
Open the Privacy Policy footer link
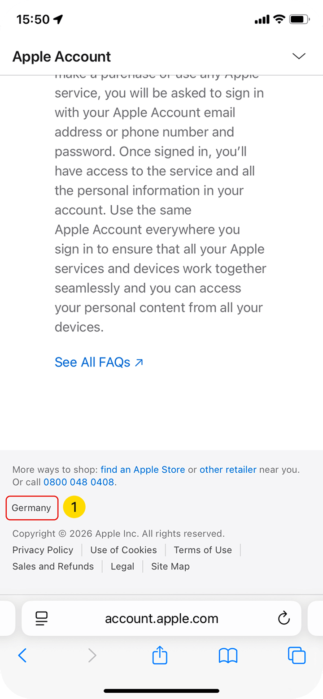click(x=43, y=550)
